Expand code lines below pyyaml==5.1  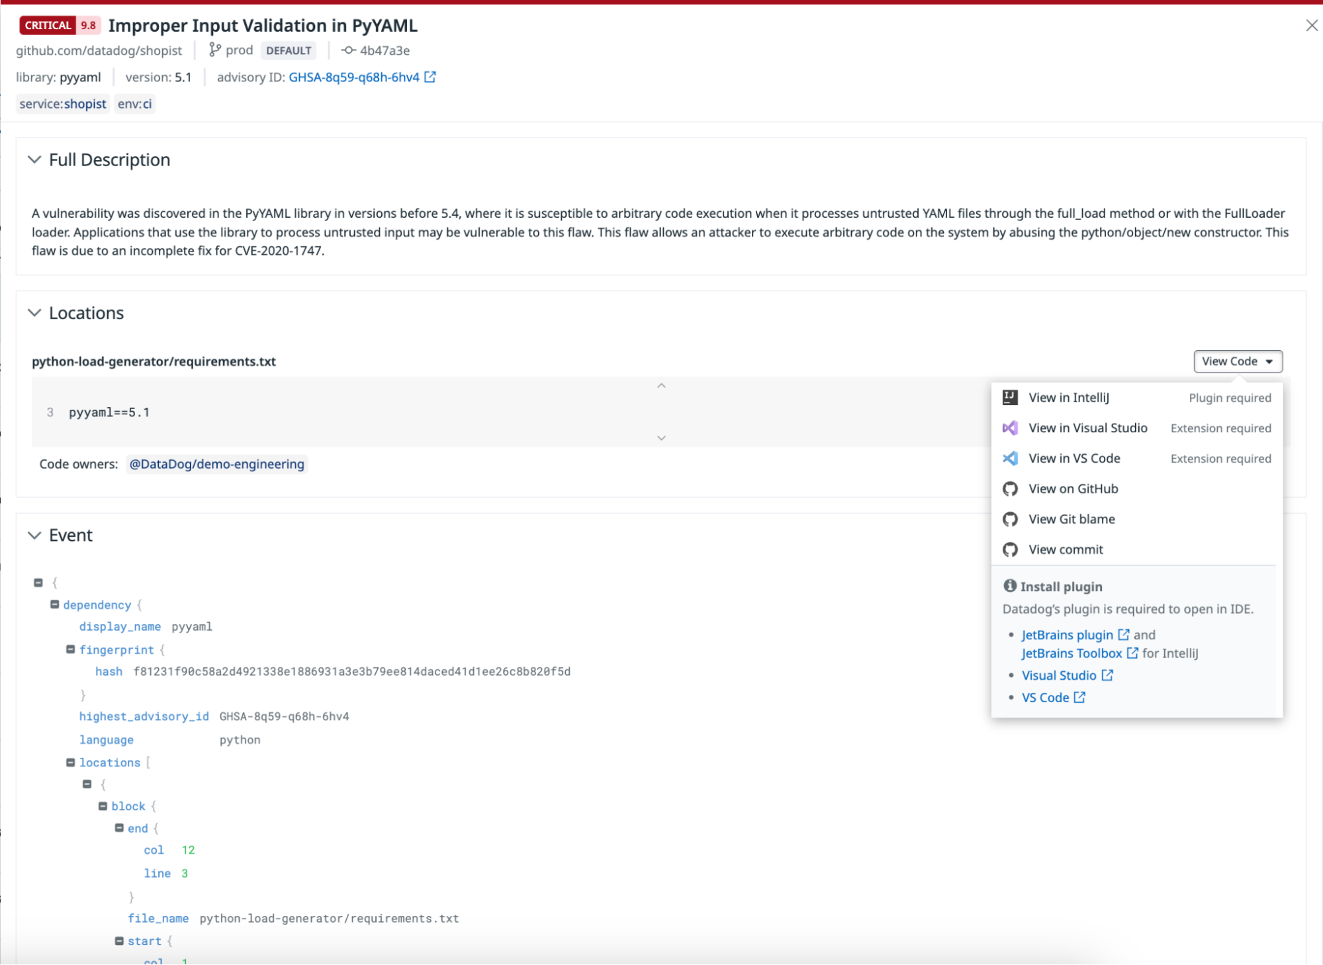tap(661, 437)
